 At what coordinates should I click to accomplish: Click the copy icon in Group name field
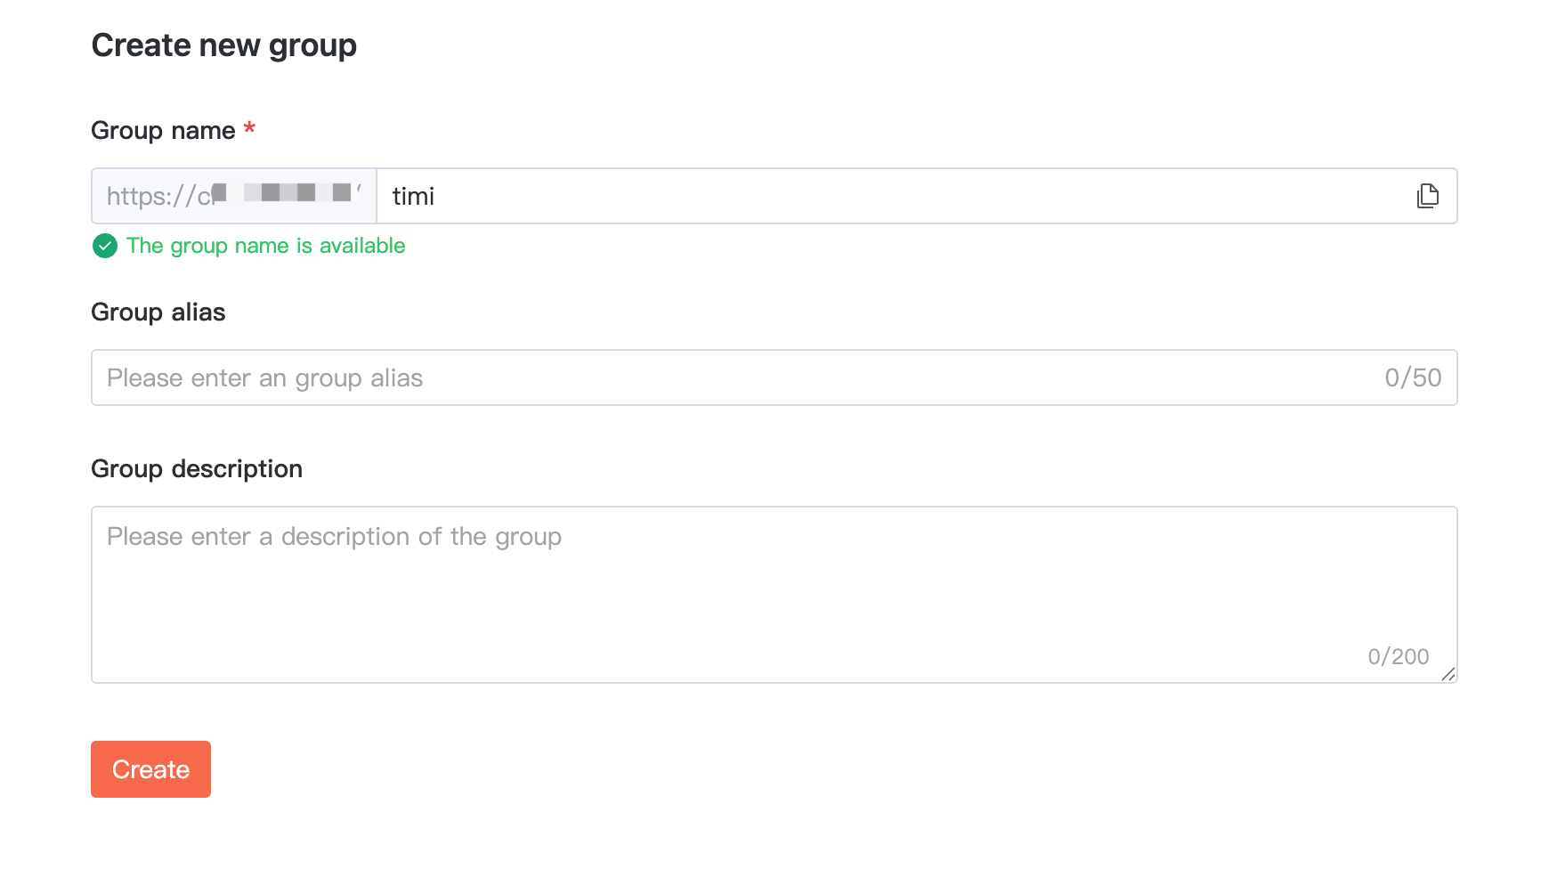pyautogui.click(x=1427, y=196)
